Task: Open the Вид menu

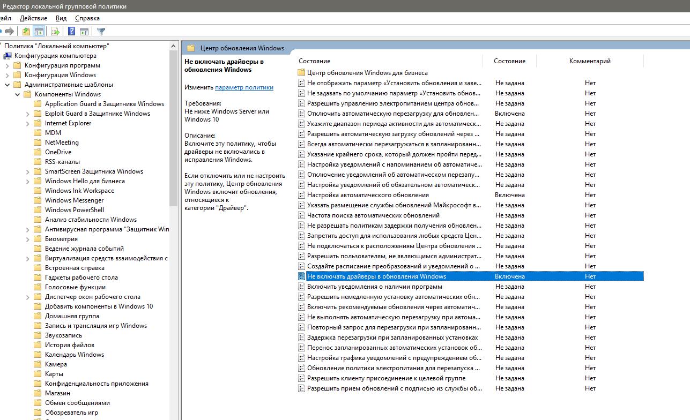Action: pos(61,18)
